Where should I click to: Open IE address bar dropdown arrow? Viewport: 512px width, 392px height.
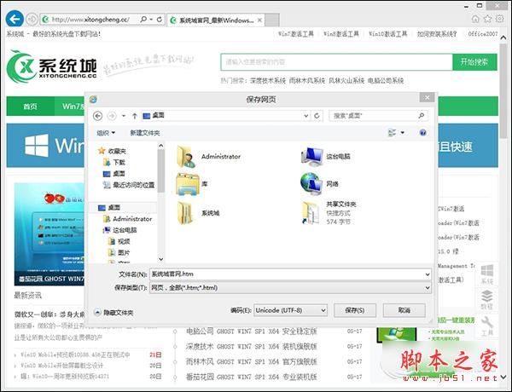151,20
